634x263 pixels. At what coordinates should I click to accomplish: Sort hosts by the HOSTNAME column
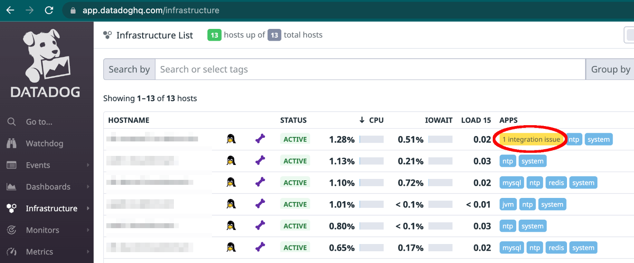click(x=129, y=120)
